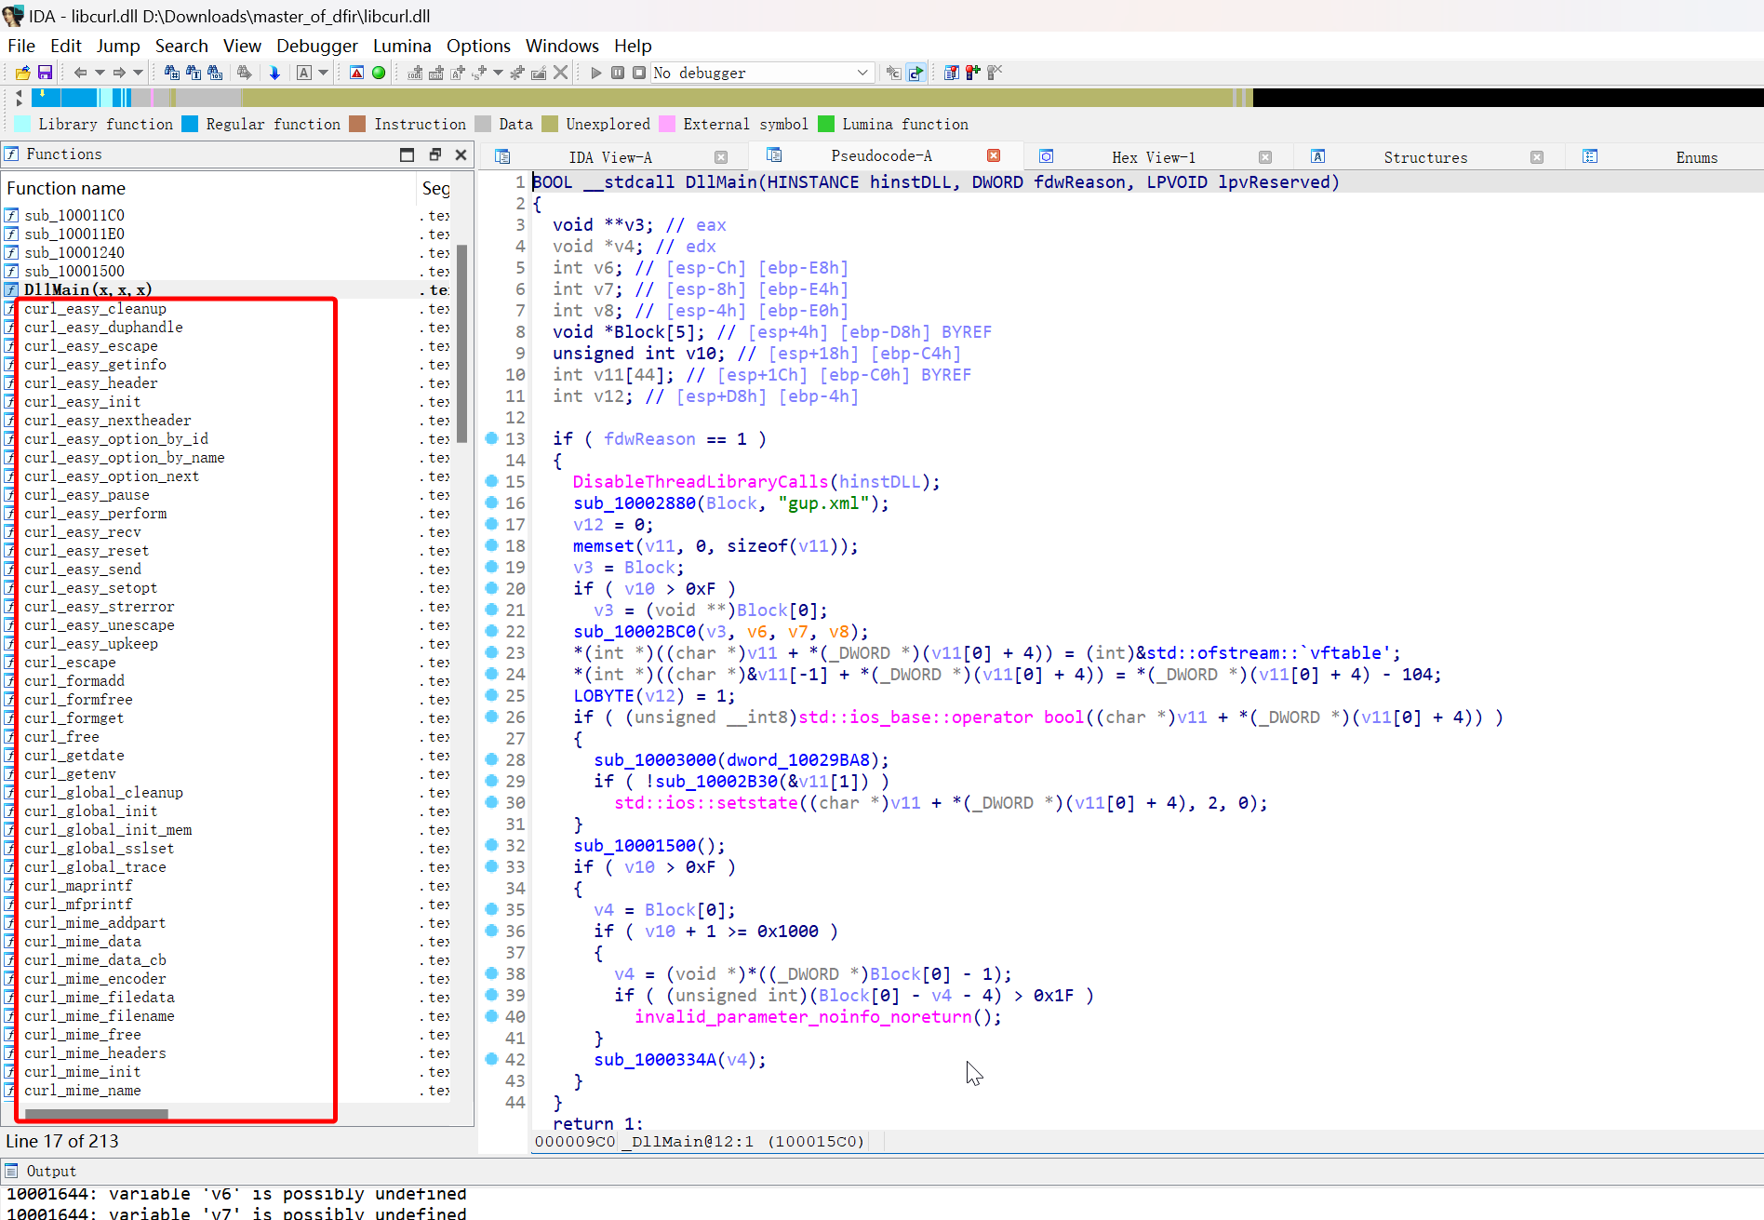This screenshot has width=1764, height=1220.
Task: Jump back with the left arrow icon
Action: pos(80,73)
